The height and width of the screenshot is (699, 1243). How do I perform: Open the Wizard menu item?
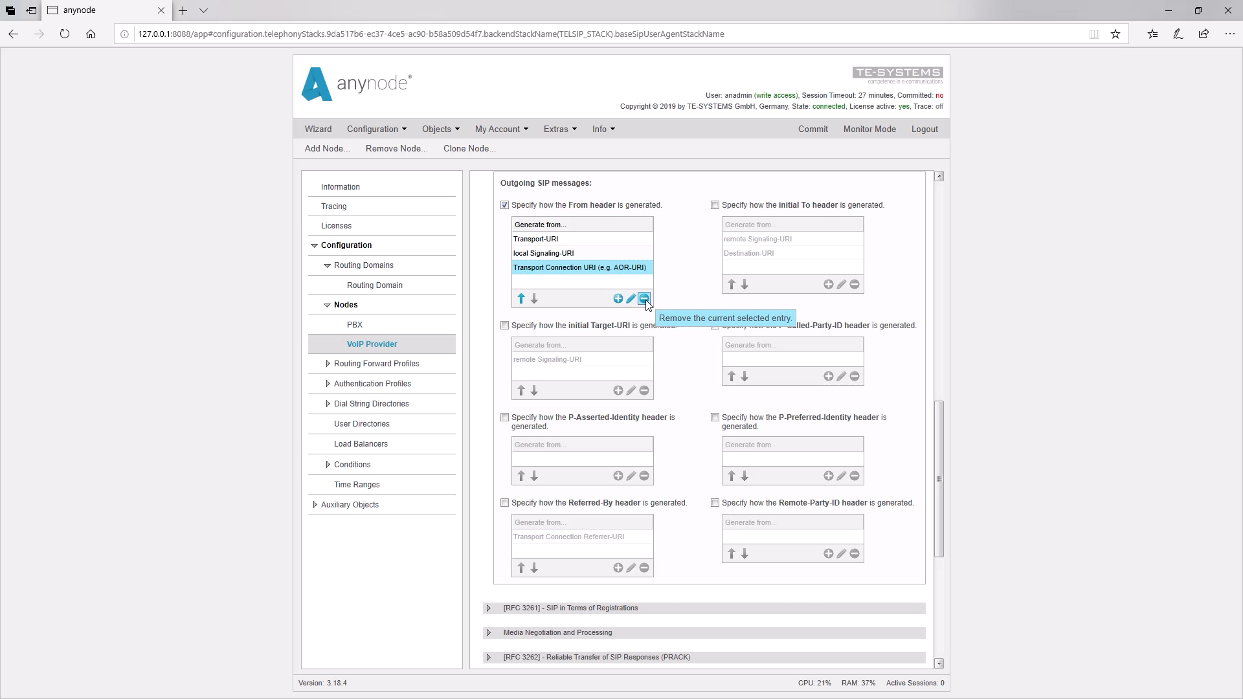click(x=318, y=129)
